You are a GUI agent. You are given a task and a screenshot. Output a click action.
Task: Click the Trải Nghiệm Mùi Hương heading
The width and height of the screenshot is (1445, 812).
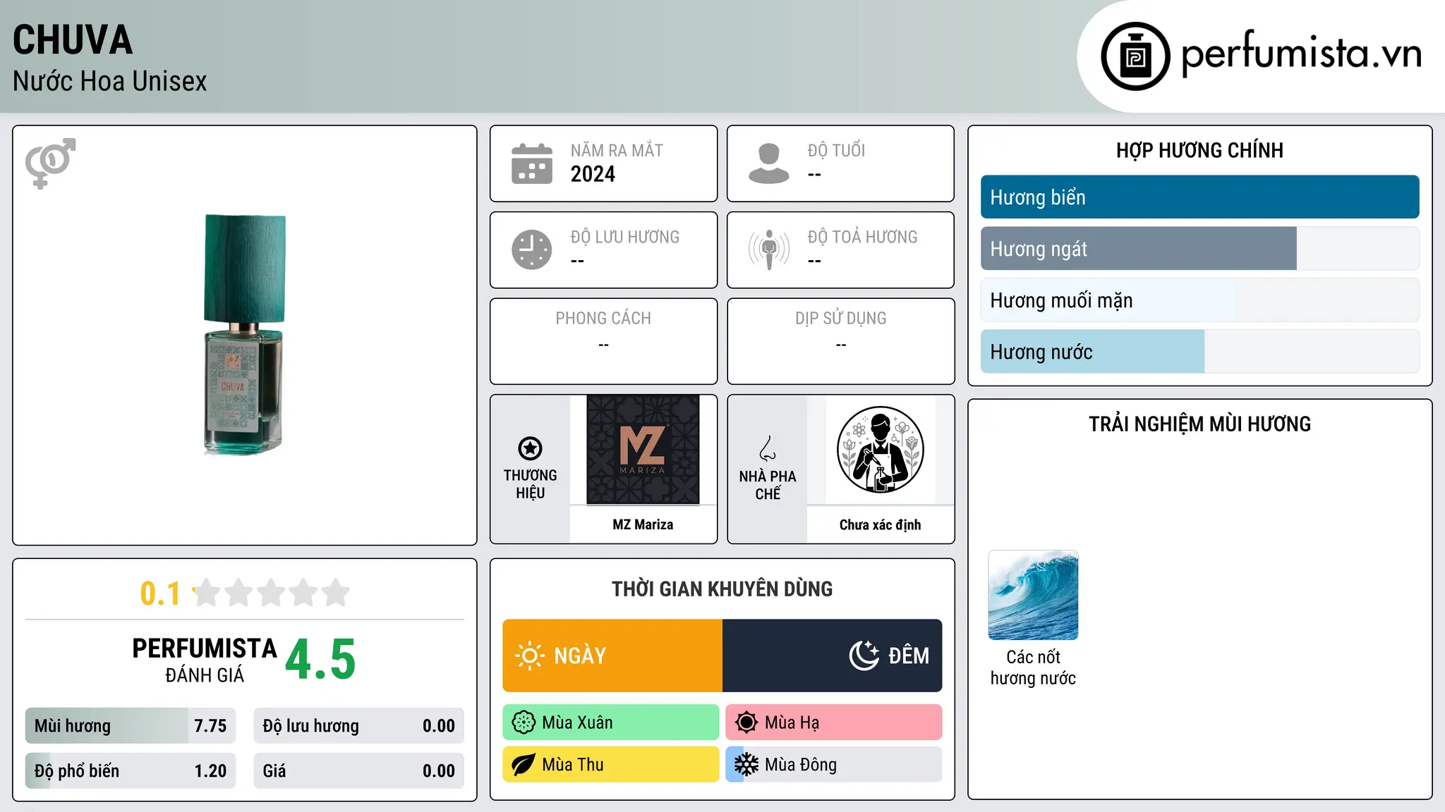pos(1199,424)
